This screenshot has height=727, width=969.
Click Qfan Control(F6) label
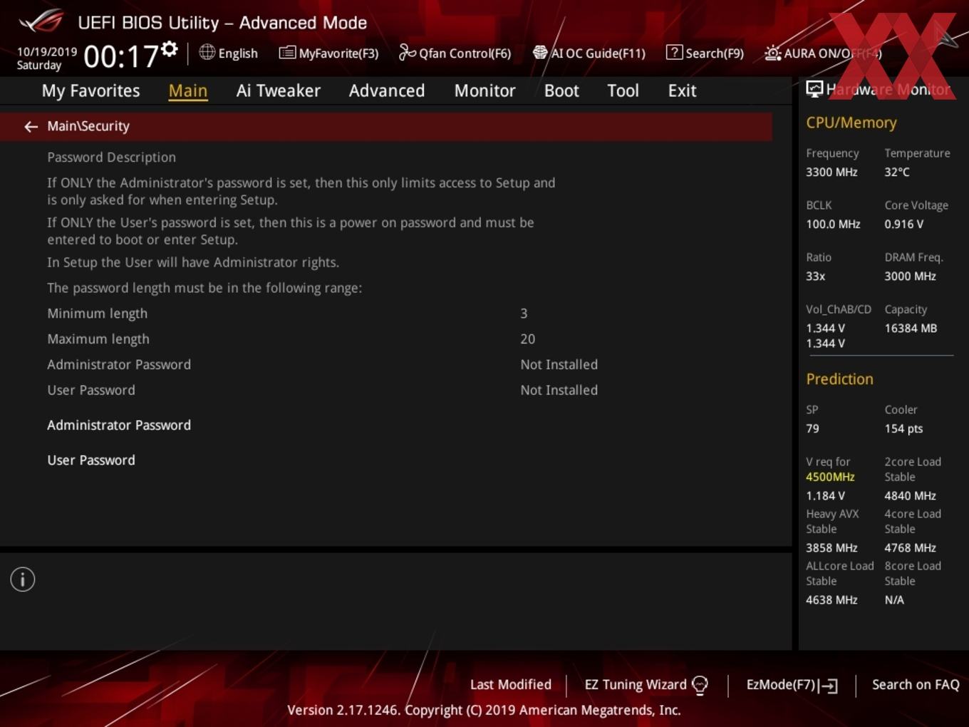point(465,53)
